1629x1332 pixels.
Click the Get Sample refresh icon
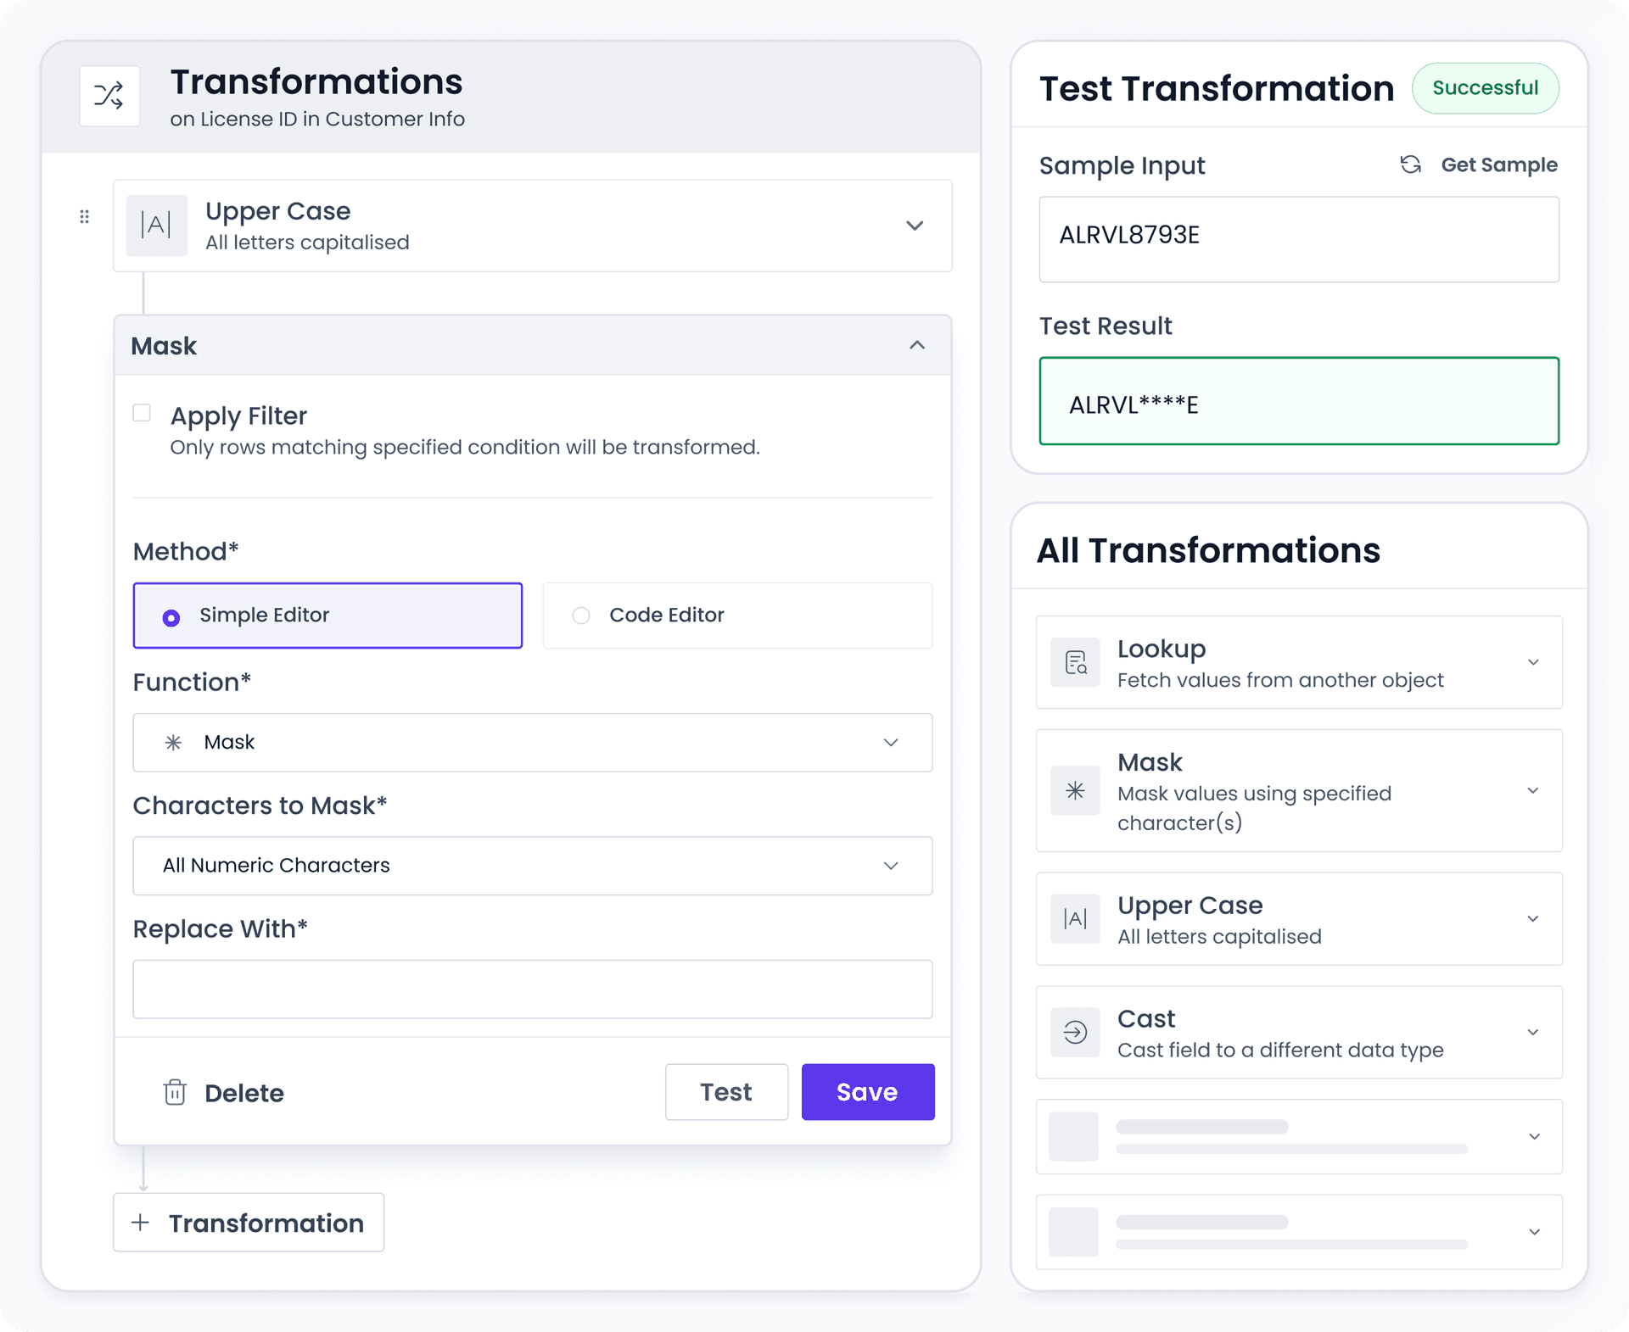tap(1411, 164)
